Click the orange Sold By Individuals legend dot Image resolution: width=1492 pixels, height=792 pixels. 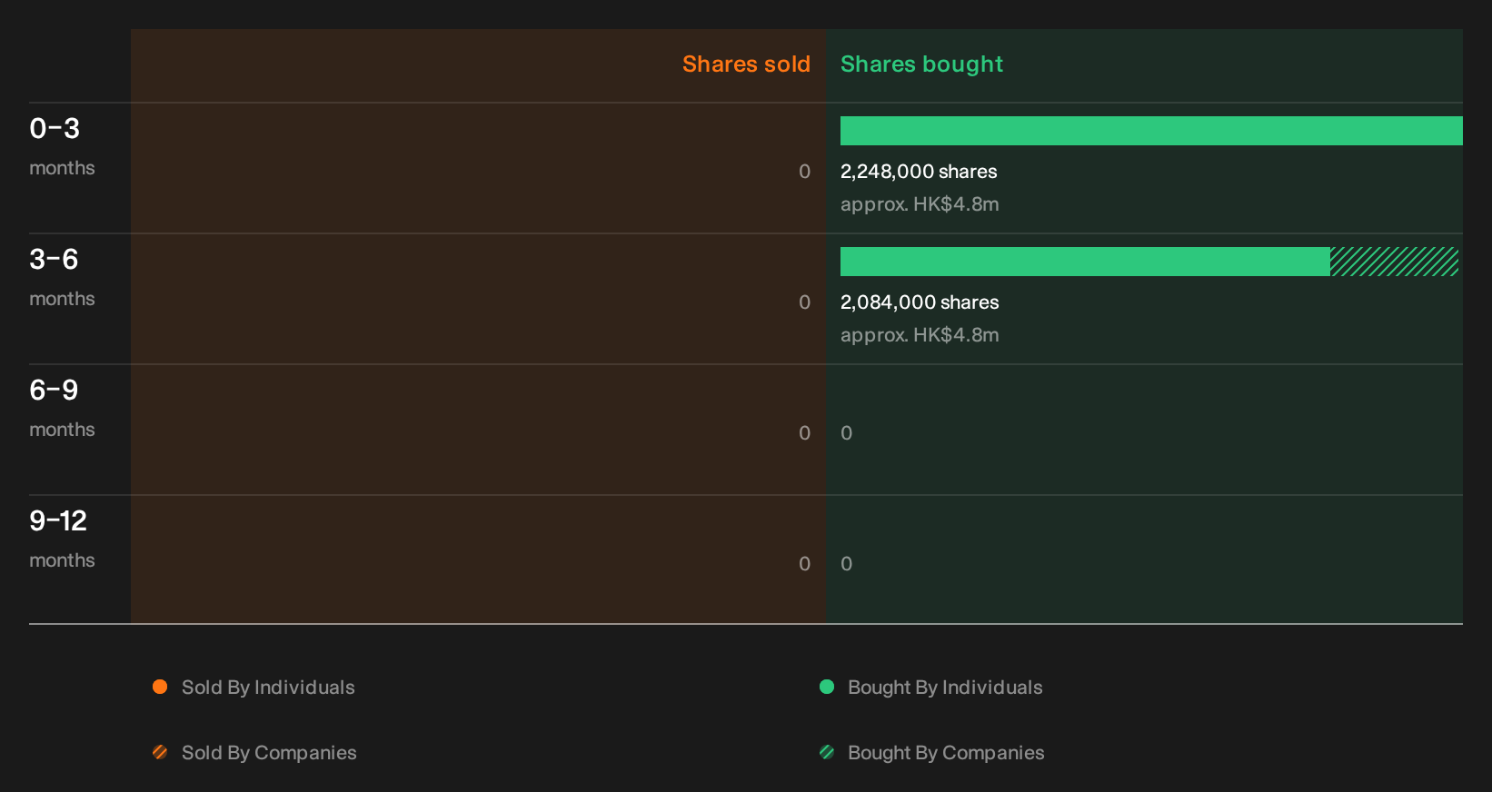pos(160,687)
